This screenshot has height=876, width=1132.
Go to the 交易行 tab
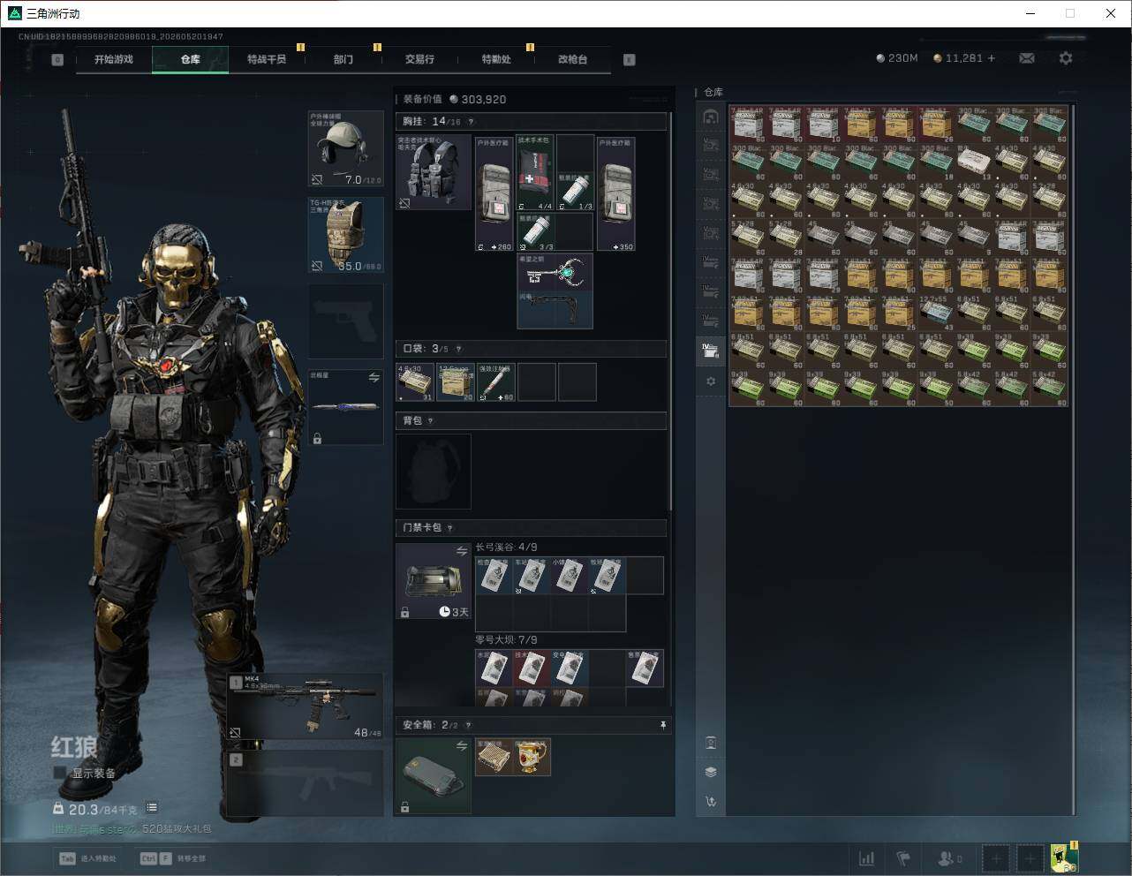click(x=419, y=59)
